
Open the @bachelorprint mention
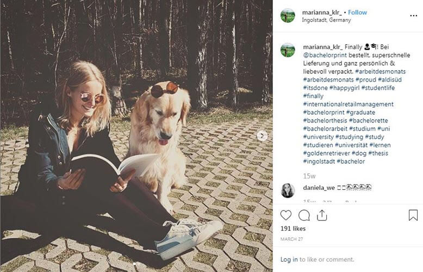pyautogui.click(x=325, y=55)
